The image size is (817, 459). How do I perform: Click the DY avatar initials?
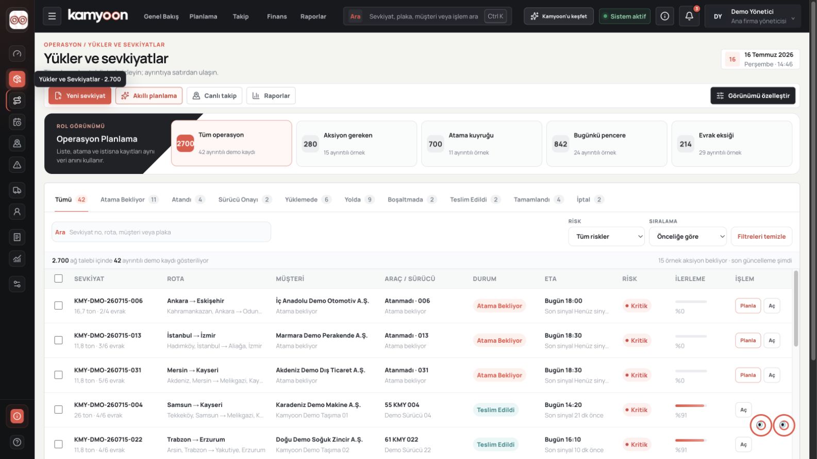(718, 16)
